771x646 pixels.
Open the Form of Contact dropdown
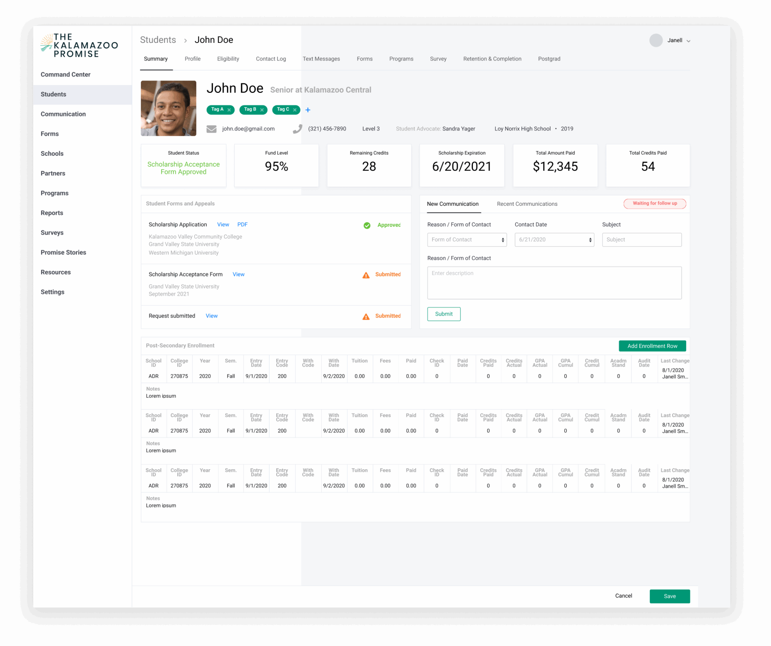467,240
